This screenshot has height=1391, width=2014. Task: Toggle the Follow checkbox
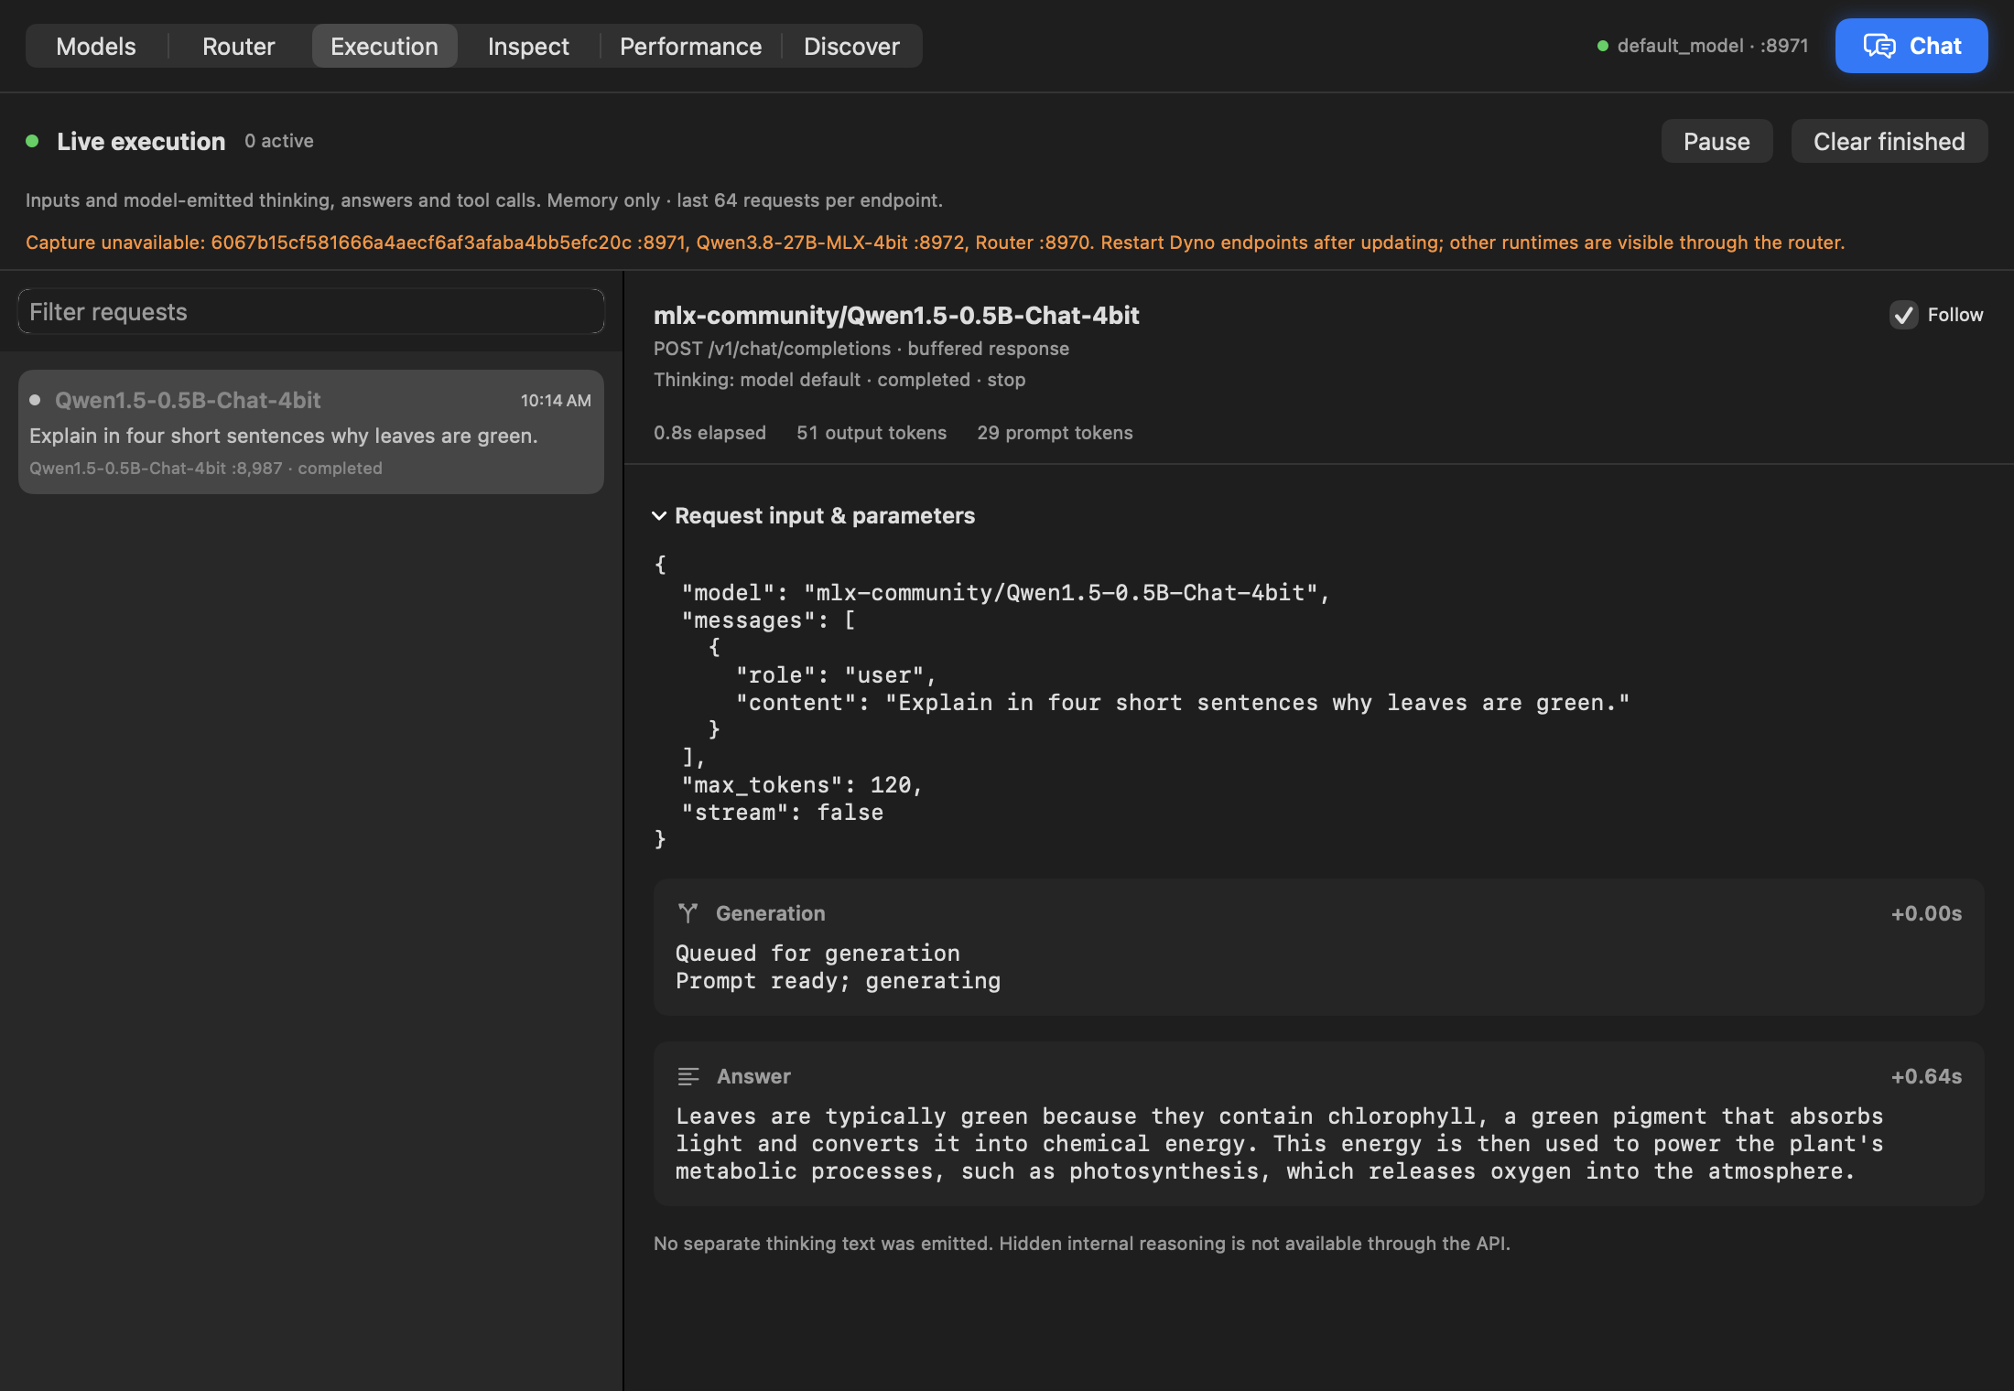click(1904, 315)
